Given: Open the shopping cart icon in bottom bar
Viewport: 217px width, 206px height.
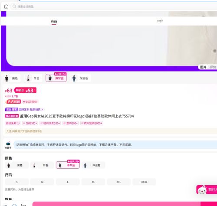Looking at the screenshot, I should [23, 205].
